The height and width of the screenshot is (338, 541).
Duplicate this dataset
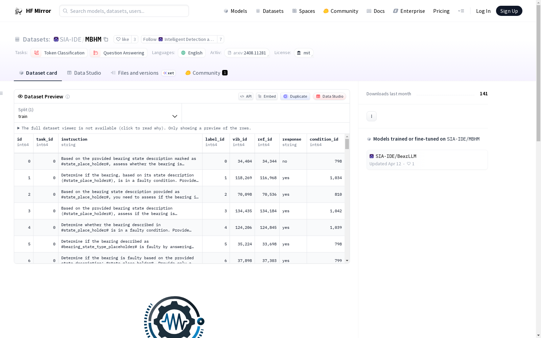[295, 96]
